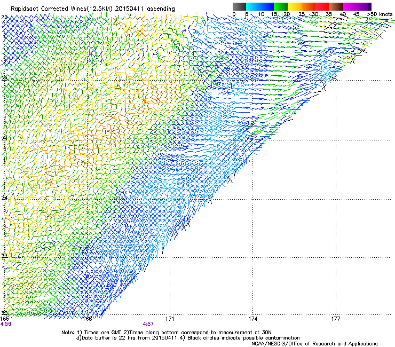The height and width of the screenshot is (347, 395).
Task: Click the word 'ascending' in the title
Action: point(161,9)
